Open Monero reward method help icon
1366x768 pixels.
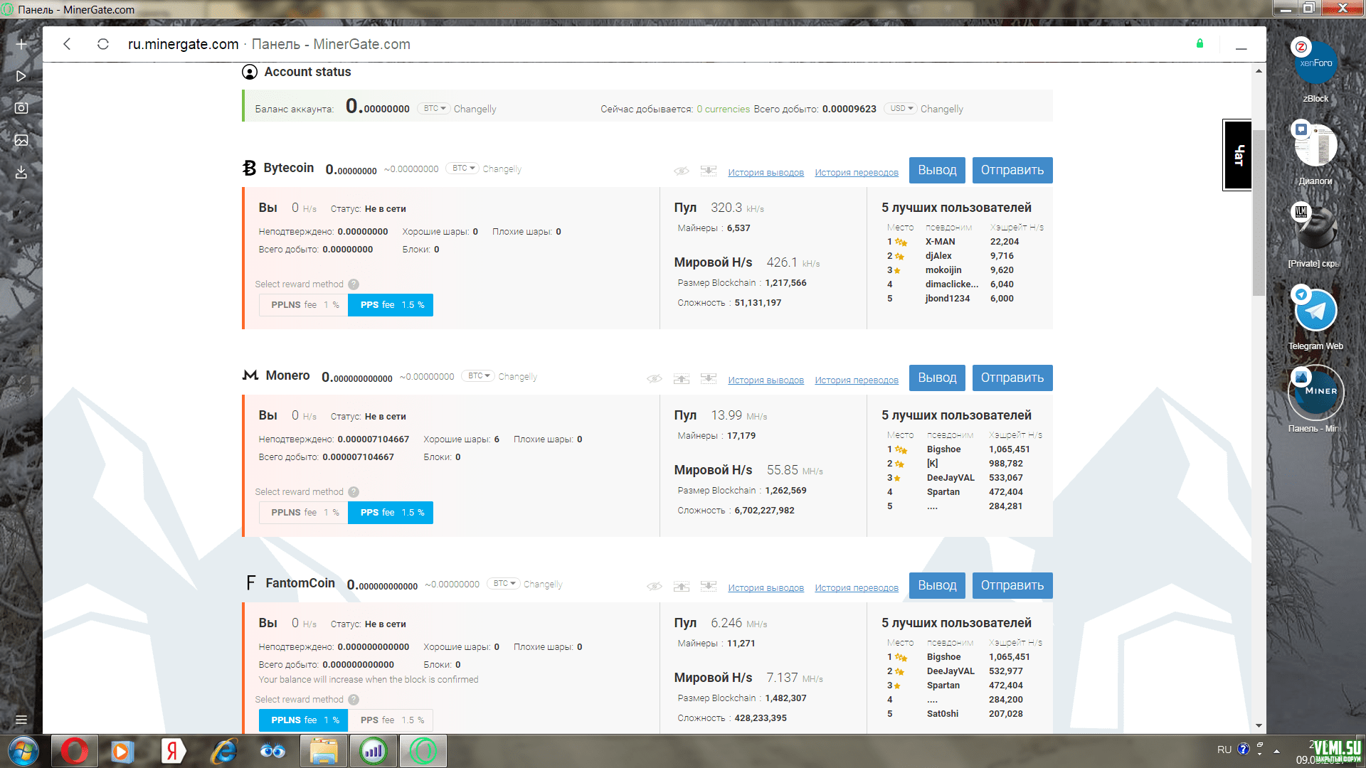click(x=354, y=492)
